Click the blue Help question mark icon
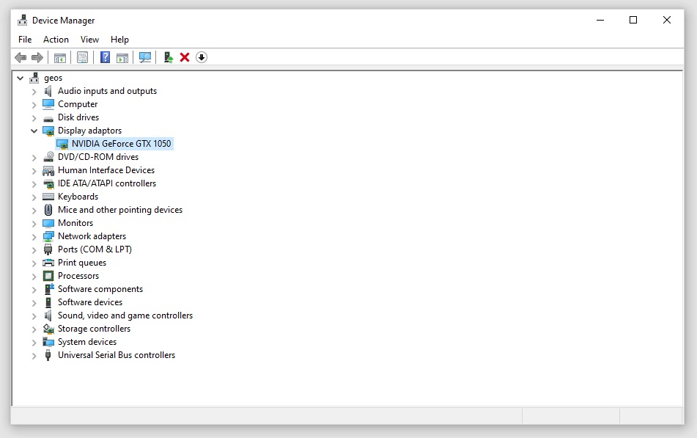Image resolution: width=697 pixels, height=438 pixels. click(x=105, y=57)
